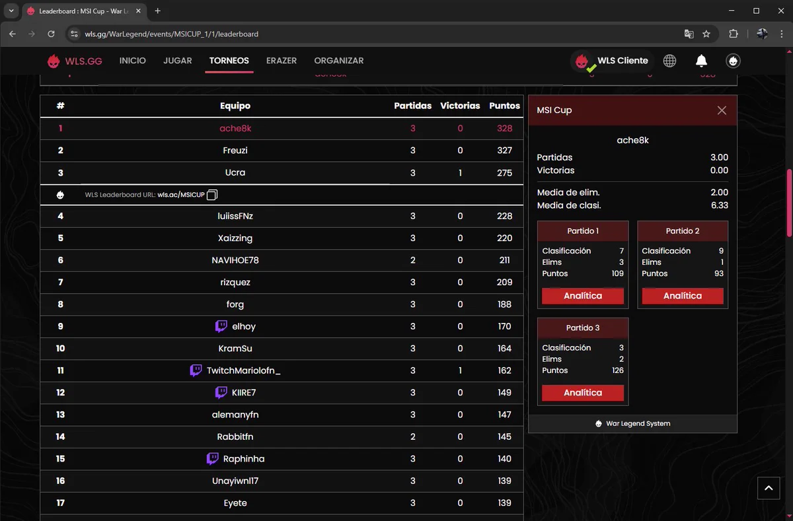Select team Freuzi row

click(x=282, y=151)
